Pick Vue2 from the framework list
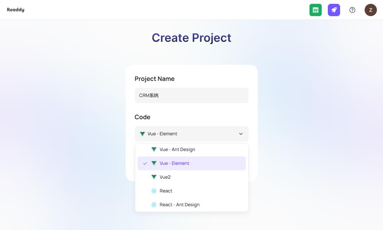 coord(191,177)
